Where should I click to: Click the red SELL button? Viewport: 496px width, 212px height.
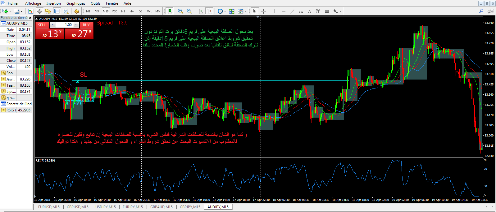pos(42,25)
